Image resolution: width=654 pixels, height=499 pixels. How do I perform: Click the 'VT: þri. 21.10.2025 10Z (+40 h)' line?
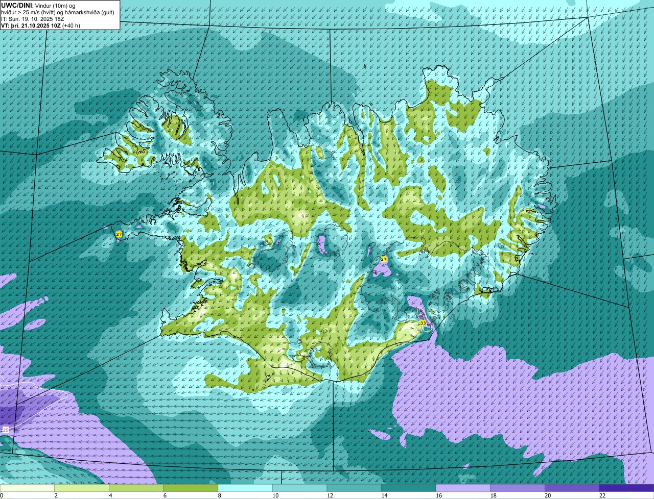click(40, 25)
